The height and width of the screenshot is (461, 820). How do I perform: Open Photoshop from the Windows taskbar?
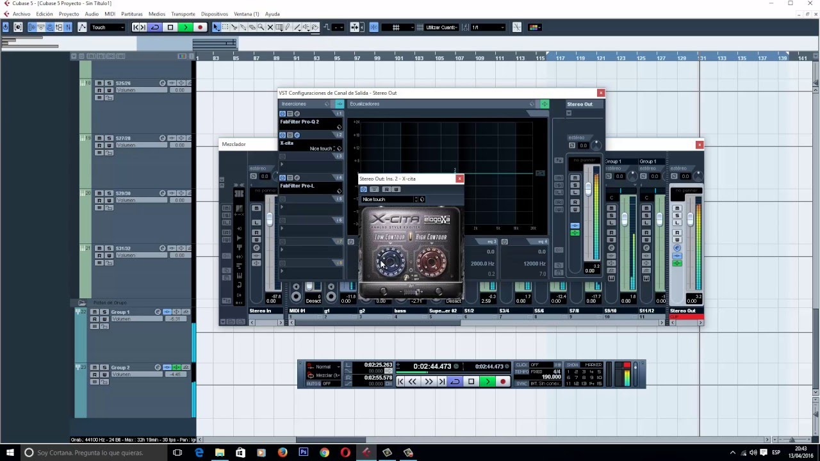pyautogui.click(x=303, y=452)
